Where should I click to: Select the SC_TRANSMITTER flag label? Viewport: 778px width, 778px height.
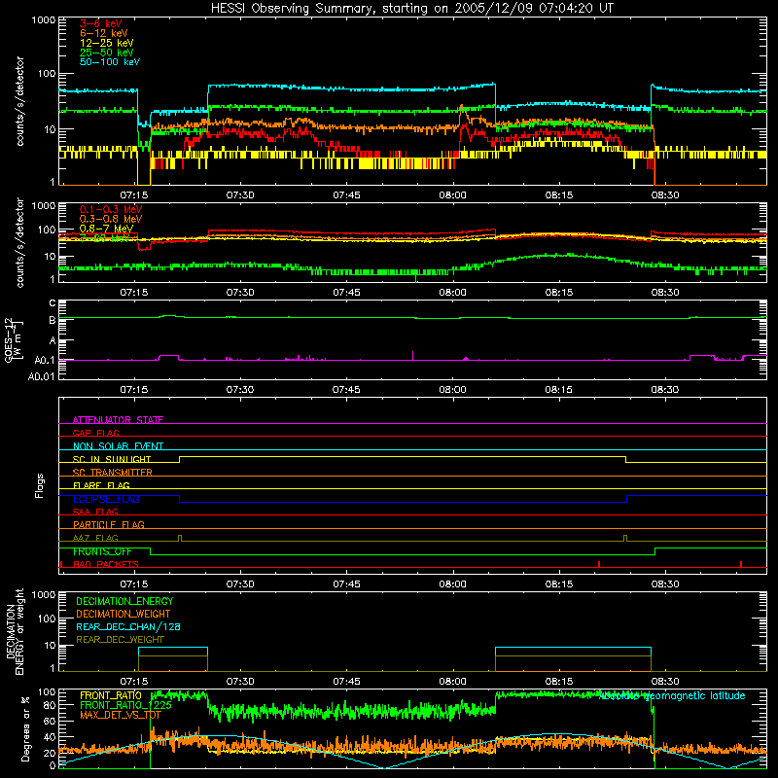[x=112, y=472]
